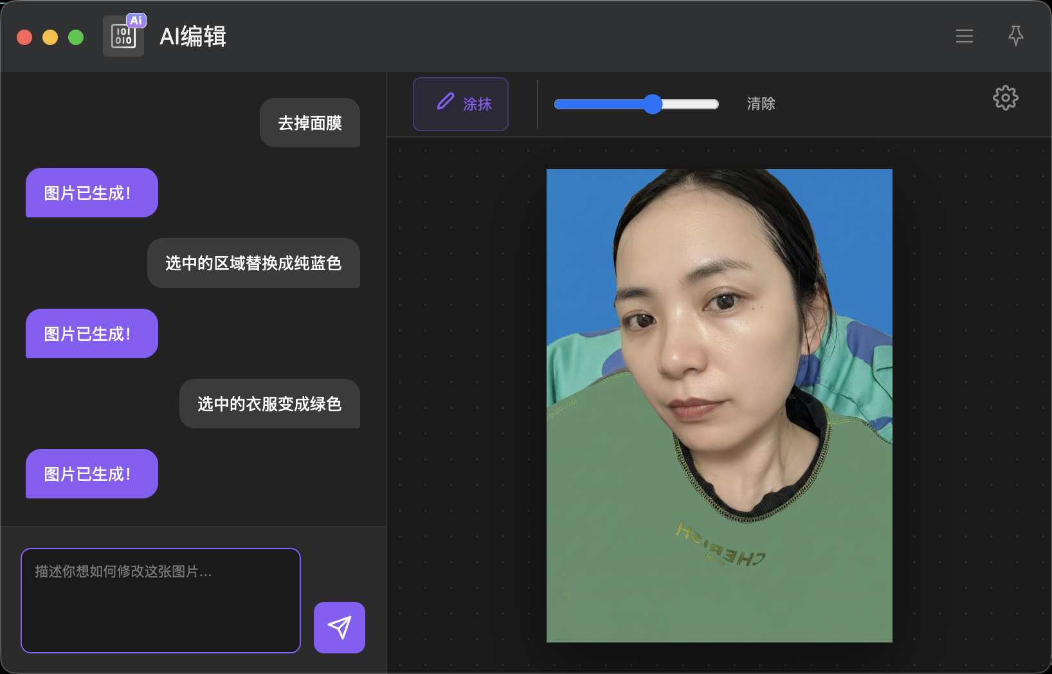Open the hamburger menu in title bar
The height and width of the screenshot is (674, 1052).
(x=964, y=37)
